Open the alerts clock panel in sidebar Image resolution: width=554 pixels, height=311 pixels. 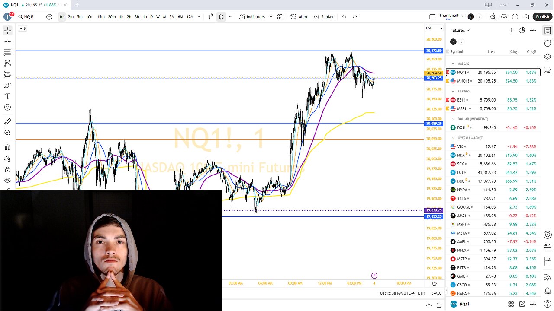[x=548, y=44]
